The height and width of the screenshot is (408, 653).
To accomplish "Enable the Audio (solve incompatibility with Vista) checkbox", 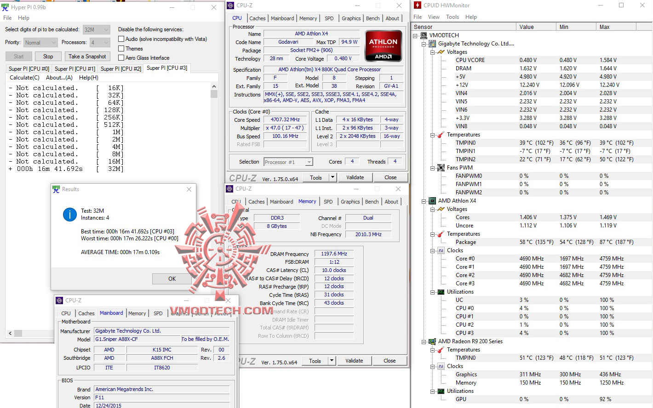I will (121, 39).
